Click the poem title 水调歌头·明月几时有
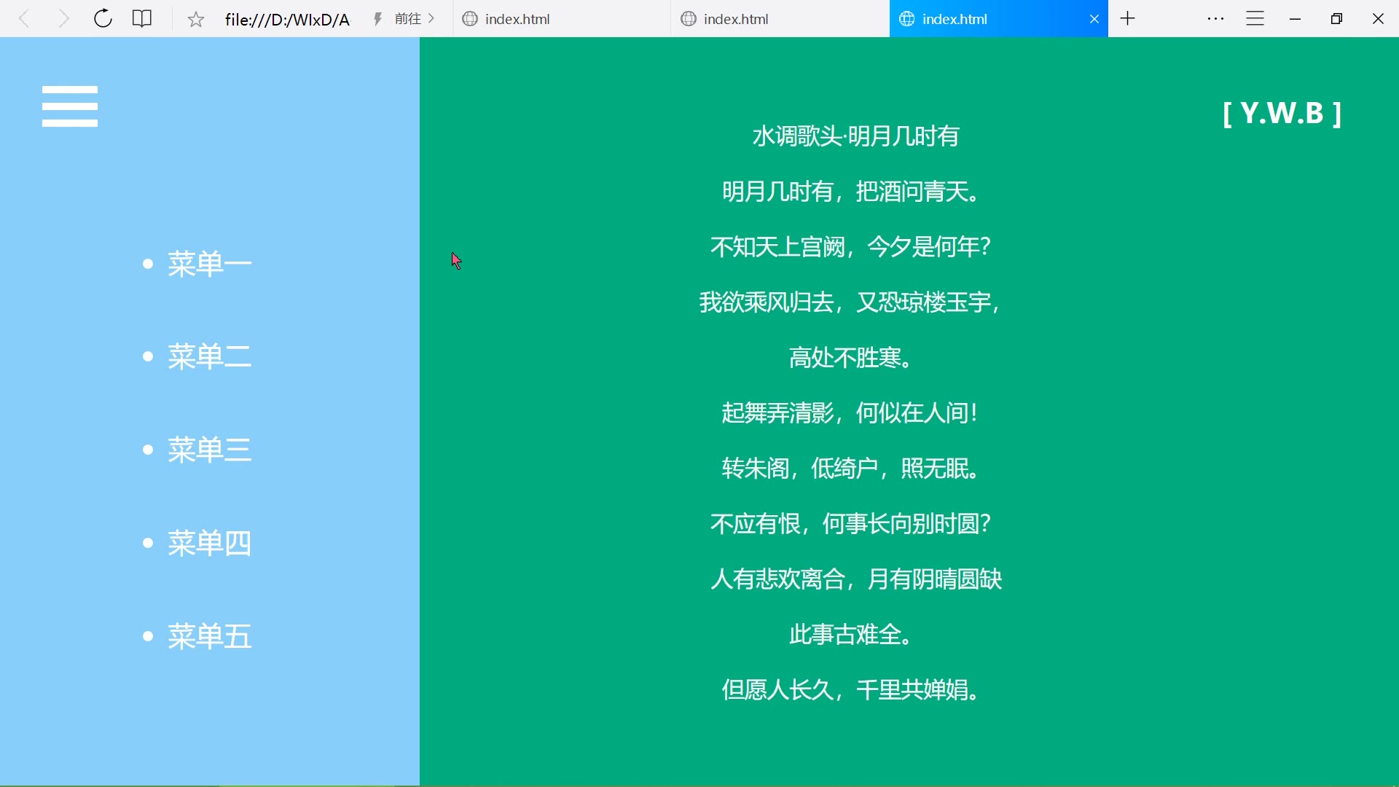 point(856,136)
